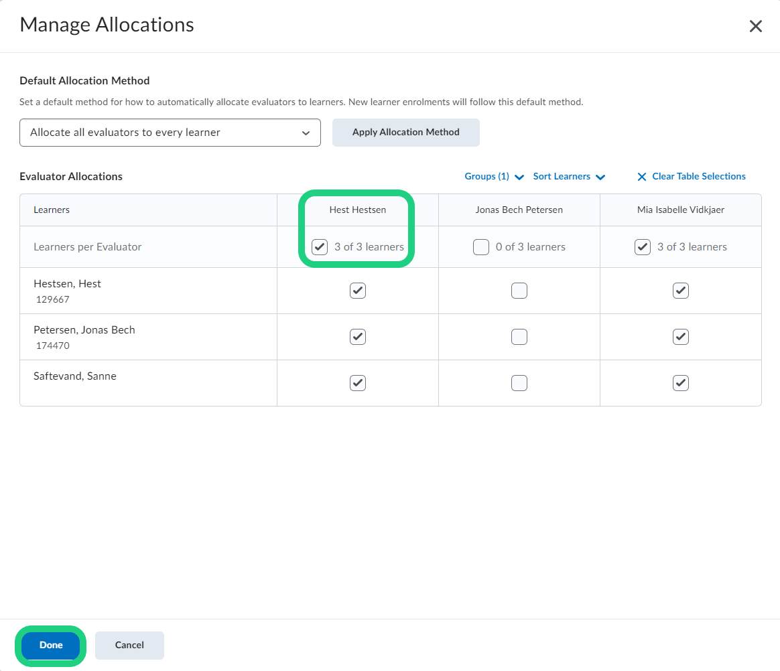Open the Default Allocation Method dropdown
780x671 pixels.
(x=170, y=133)
